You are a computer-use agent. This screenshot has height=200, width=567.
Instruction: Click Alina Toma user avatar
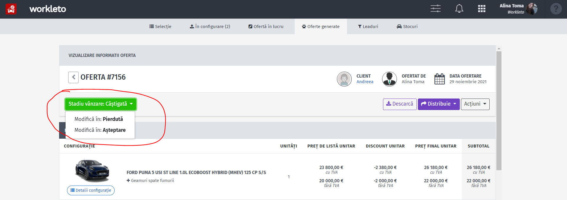[532, 9]
